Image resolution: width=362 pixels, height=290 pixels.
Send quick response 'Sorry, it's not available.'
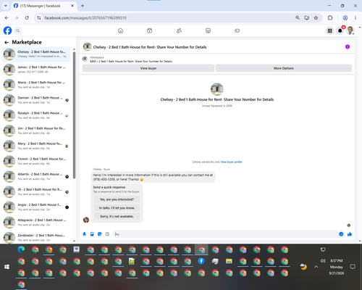click(117, 216)
